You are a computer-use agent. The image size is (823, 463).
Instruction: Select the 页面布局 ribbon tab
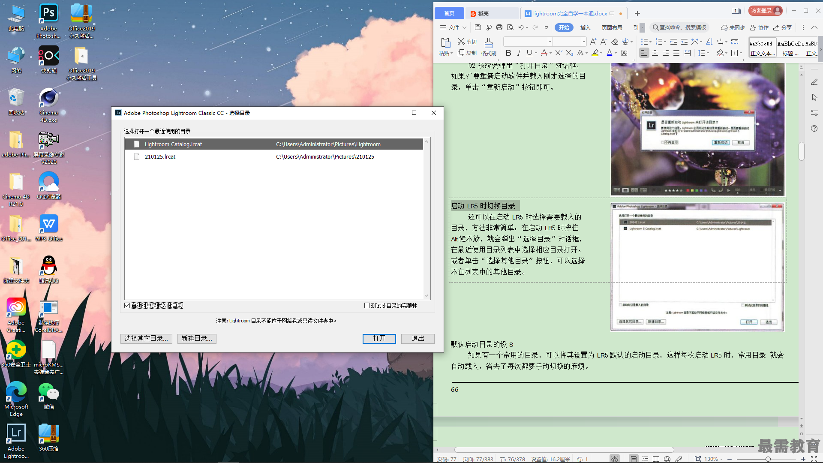coord(612,27)
